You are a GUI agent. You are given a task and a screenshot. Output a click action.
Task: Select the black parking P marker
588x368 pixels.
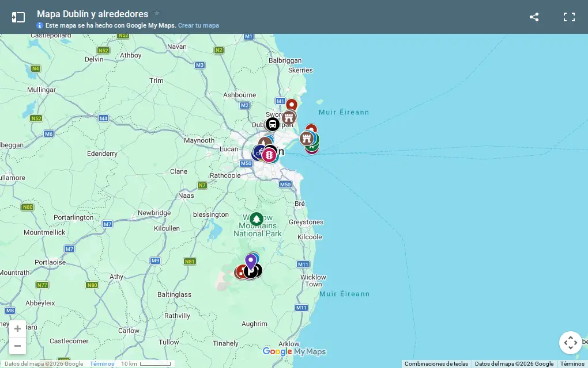point(251,272)
